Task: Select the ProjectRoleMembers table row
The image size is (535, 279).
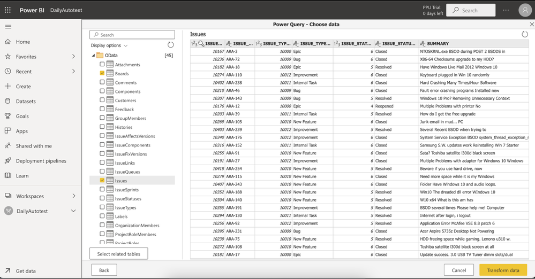Action: [132, 234]
